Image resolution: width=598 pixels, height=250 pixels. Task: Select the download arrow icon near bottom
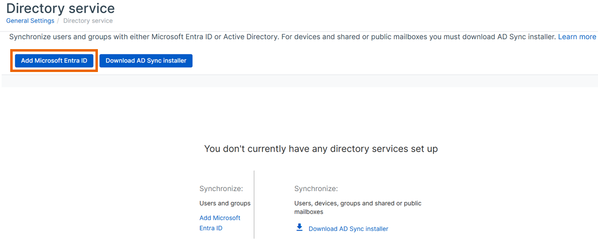299,228
